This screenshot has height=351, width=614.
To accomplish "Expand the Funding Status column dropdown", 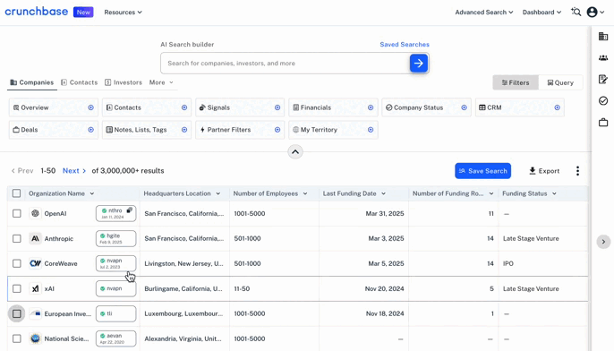I will coord(554,193).
